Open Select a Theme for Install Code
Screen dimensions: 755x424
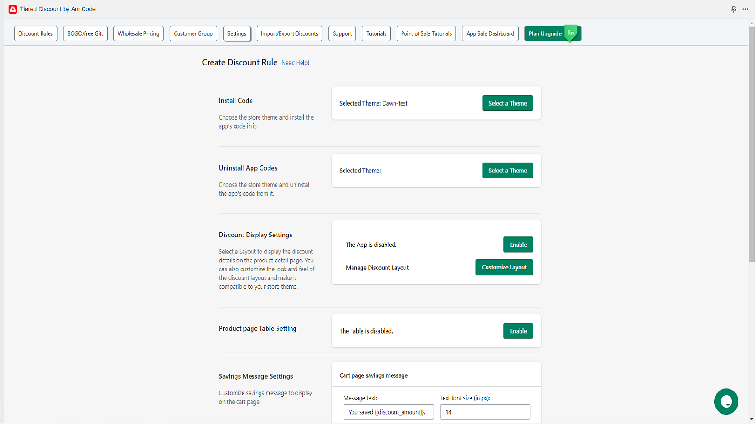point(507,103)
